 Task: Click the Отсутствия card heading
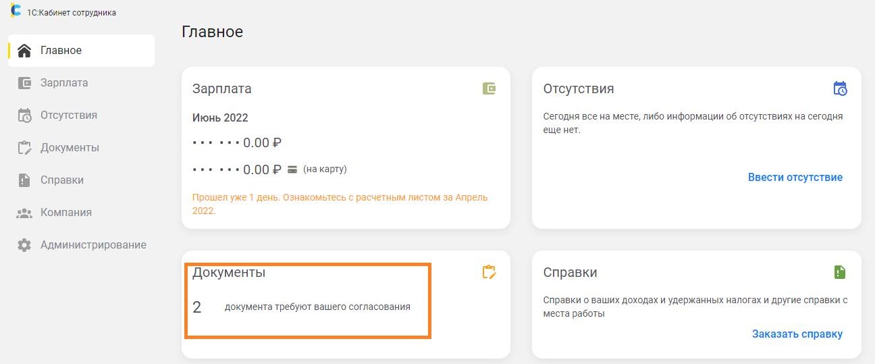coord(579,88)
